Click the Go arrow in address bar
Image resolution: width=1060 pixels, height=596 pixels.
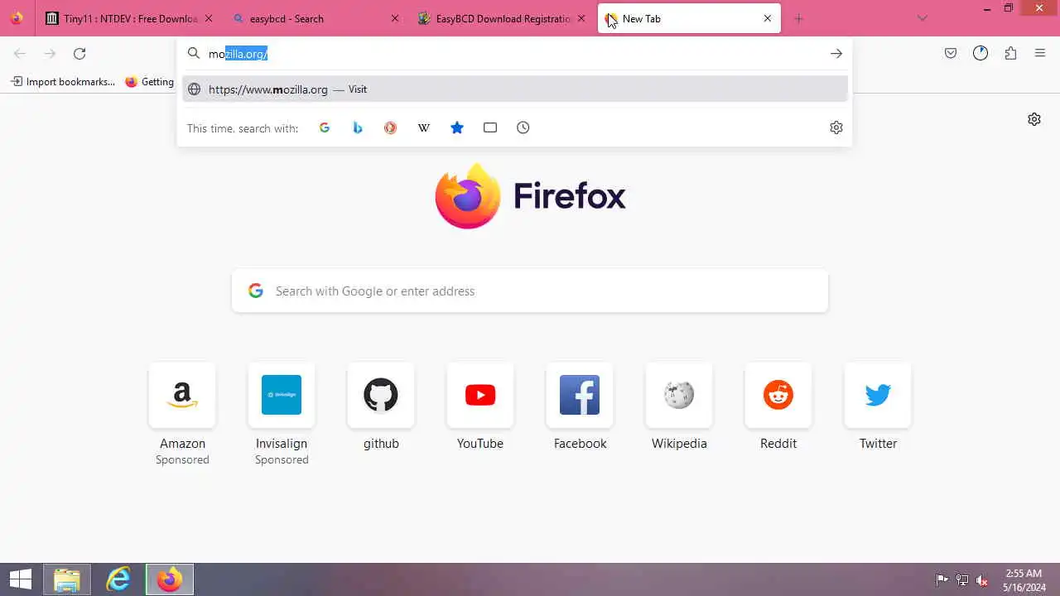836,54
